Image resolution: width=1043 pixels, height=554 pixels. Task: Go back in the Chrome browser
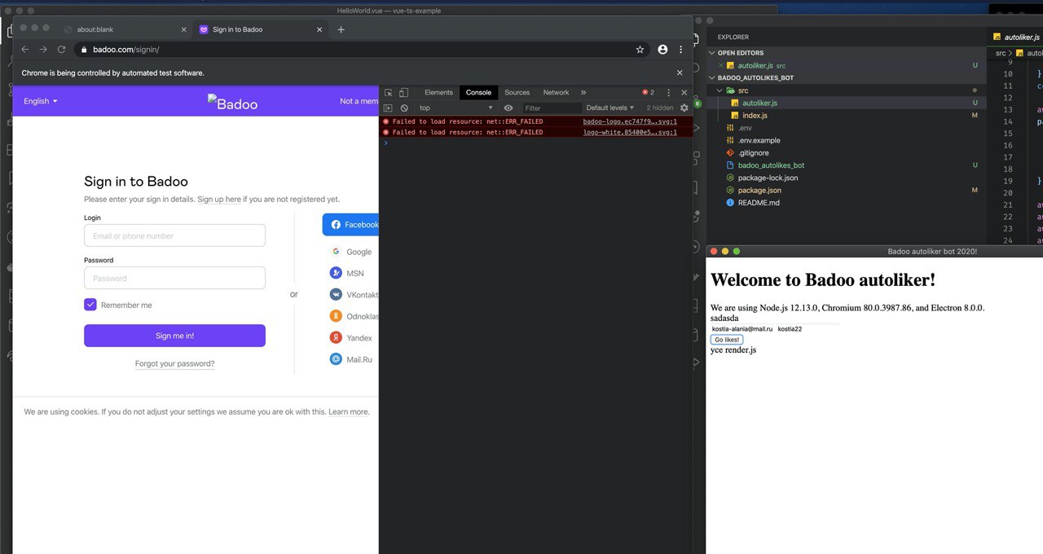[x=24, y=50]
